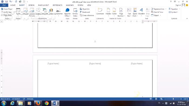The height and width of the screenshot is (106, 189).
Task: Insert a Page Break
Action: tap(6, 15)
